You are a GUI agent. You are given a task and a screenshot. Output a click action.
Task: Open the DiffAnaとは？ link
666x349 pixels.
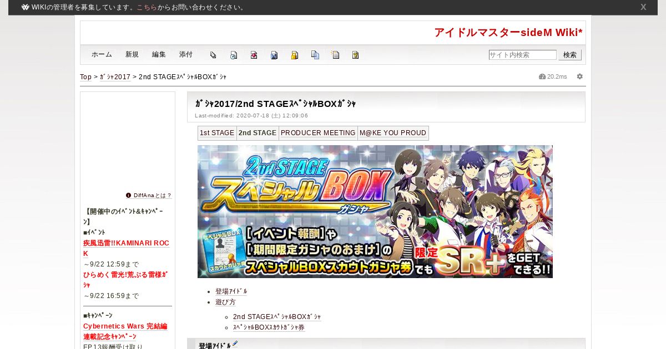tap(153, 196)
